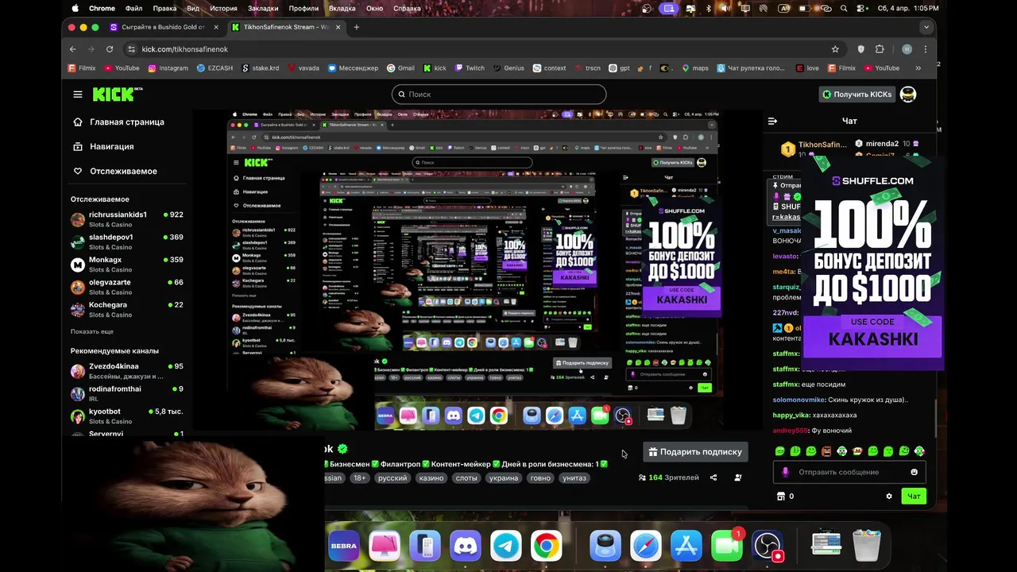Image resolution: width=1017 pixels, height=572 pixels.
Task: Click the chat collapse icon beside Чат header
Action: click(x=772, y=121)
